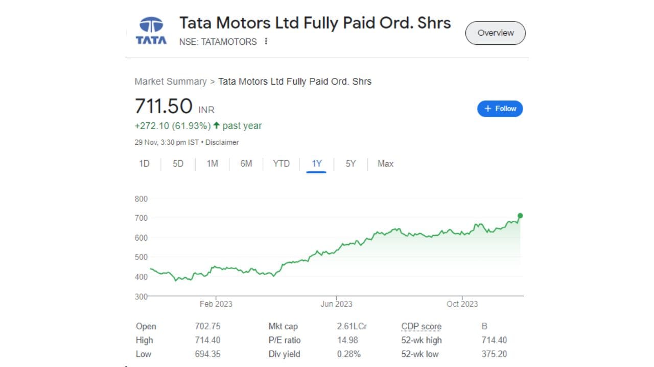Show the 1M chart view
Screen dimensions: 654x367
(x=212, y=164)
